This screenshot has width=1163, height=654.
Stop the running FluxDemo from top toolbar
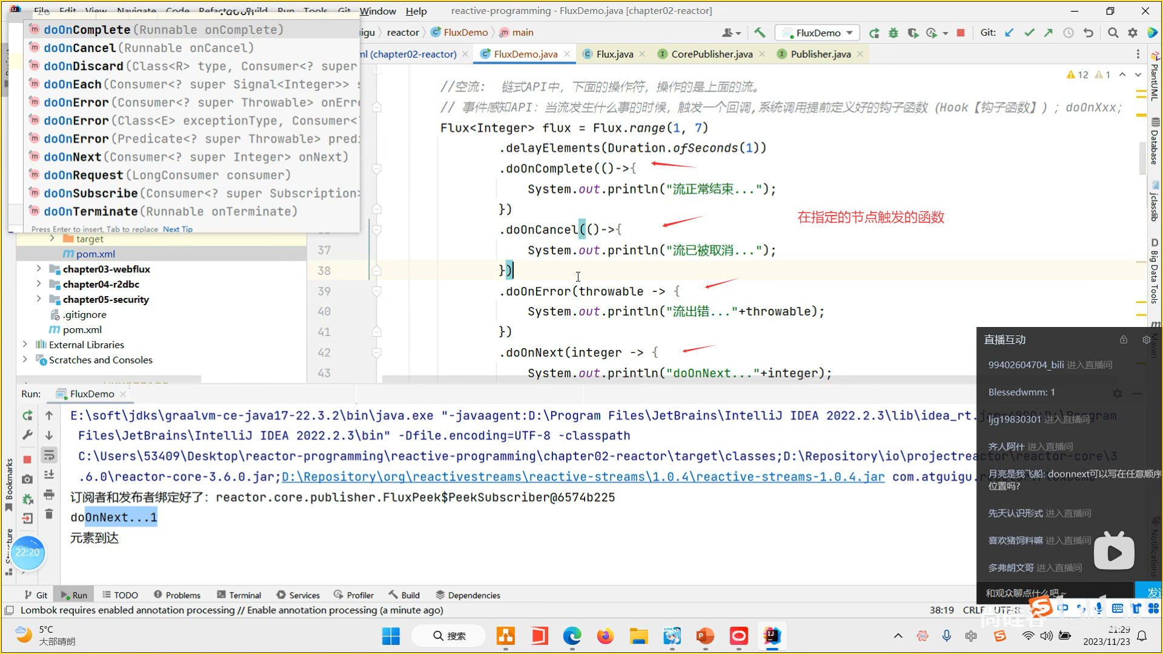pyautogui.click(x=960, y=33)
